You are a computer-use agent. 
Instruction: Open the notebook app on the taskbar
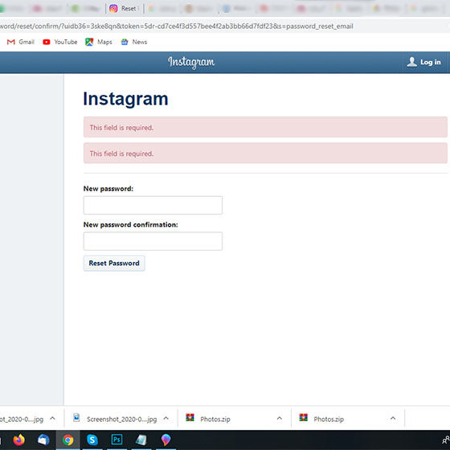coord(141,440)
